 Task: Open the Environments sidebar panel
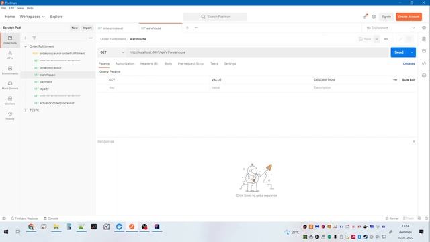tap(10, 70)
